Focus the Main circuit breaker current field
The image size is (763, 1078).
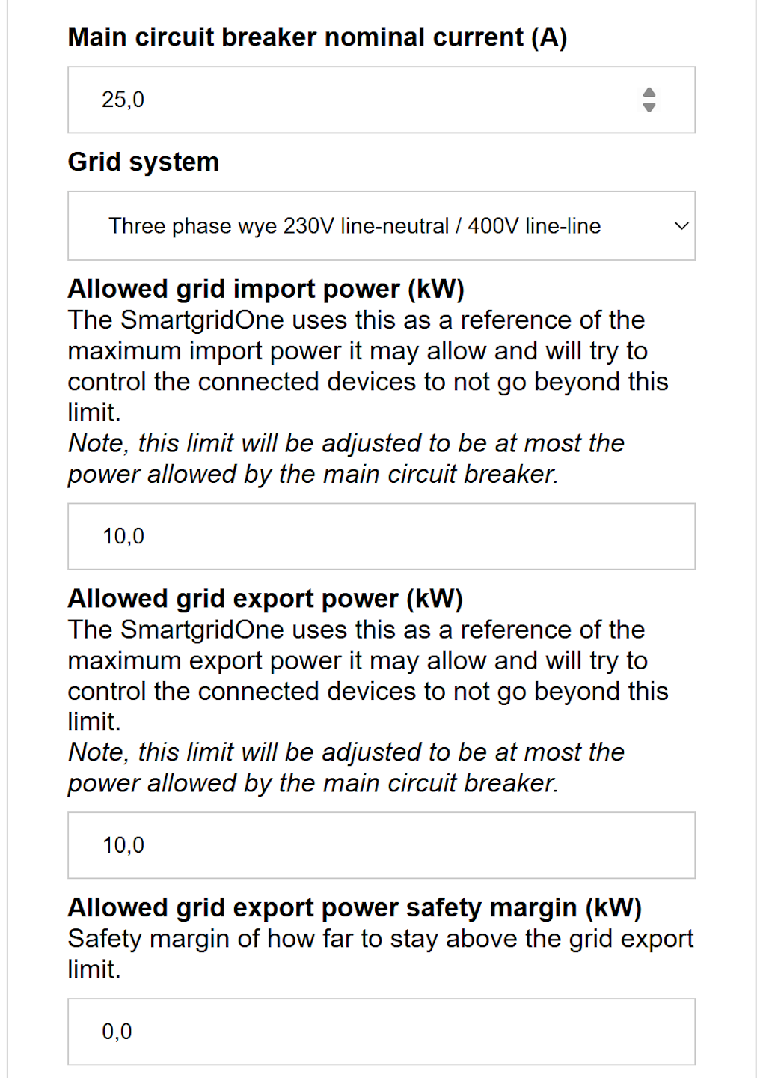(359, 100)
